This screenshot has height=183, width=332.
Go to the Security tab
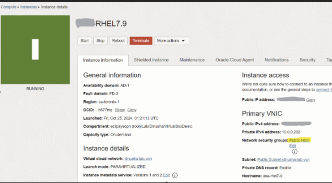(x=307, y=60)
